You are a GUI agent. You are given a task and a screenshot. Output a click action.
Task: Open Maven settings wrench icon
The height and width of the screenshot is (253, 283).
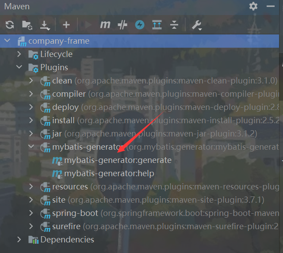[x=196, y=25]
